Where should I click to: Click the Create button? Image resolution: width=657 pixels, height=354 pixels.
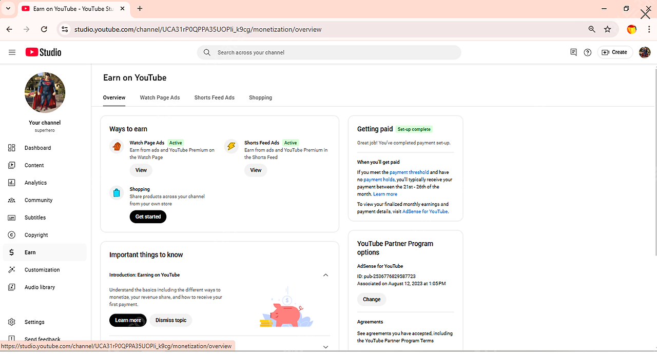[x=614, y=52]
